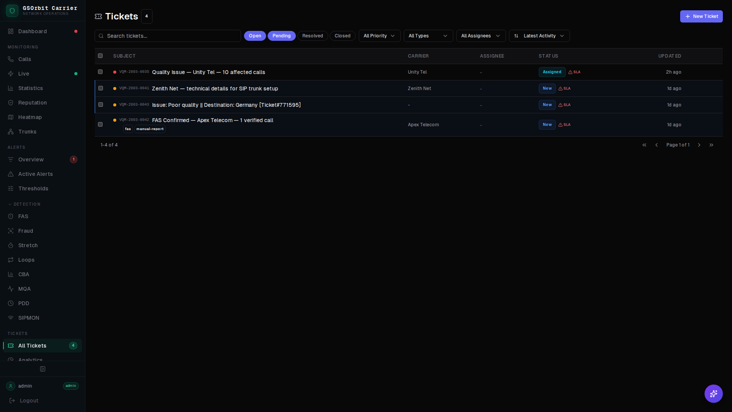Viewport: 732px width, 412px height.
Task: Check the FAS Confirmed ticket checkbox
Action: (100, 124)
